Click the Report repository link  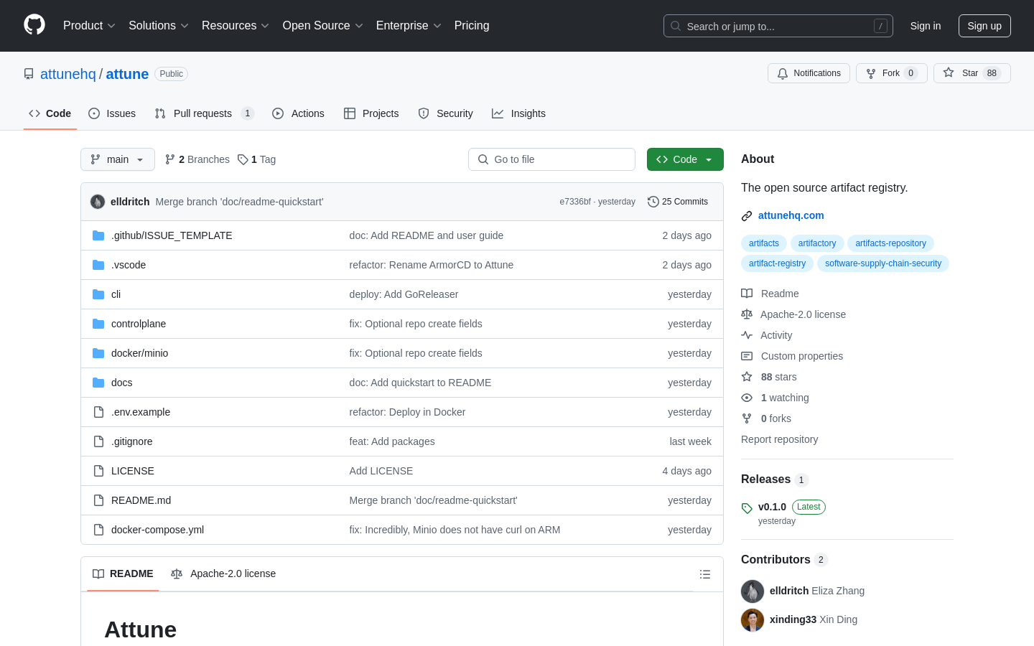click(779, 439)
